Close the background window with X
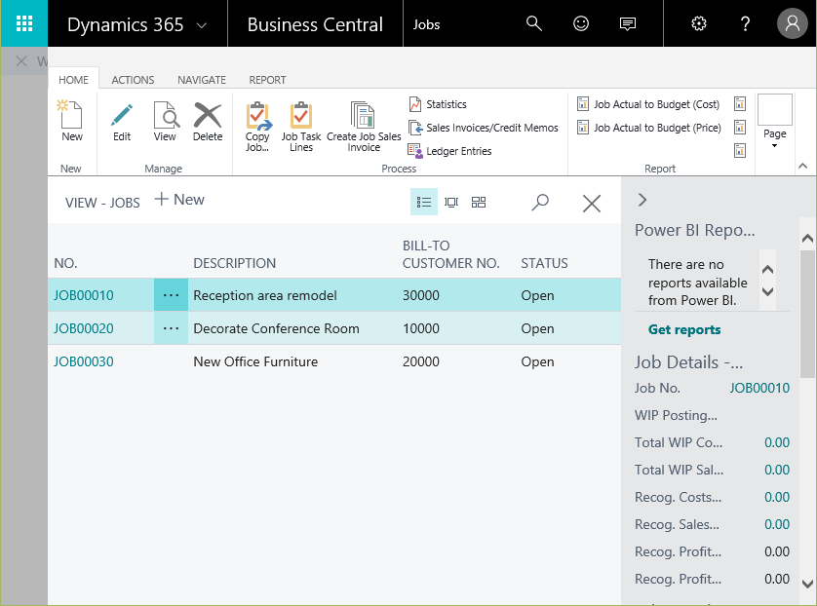Image resolution: width=817 pixels, height=606 pixels. [21, 61]
